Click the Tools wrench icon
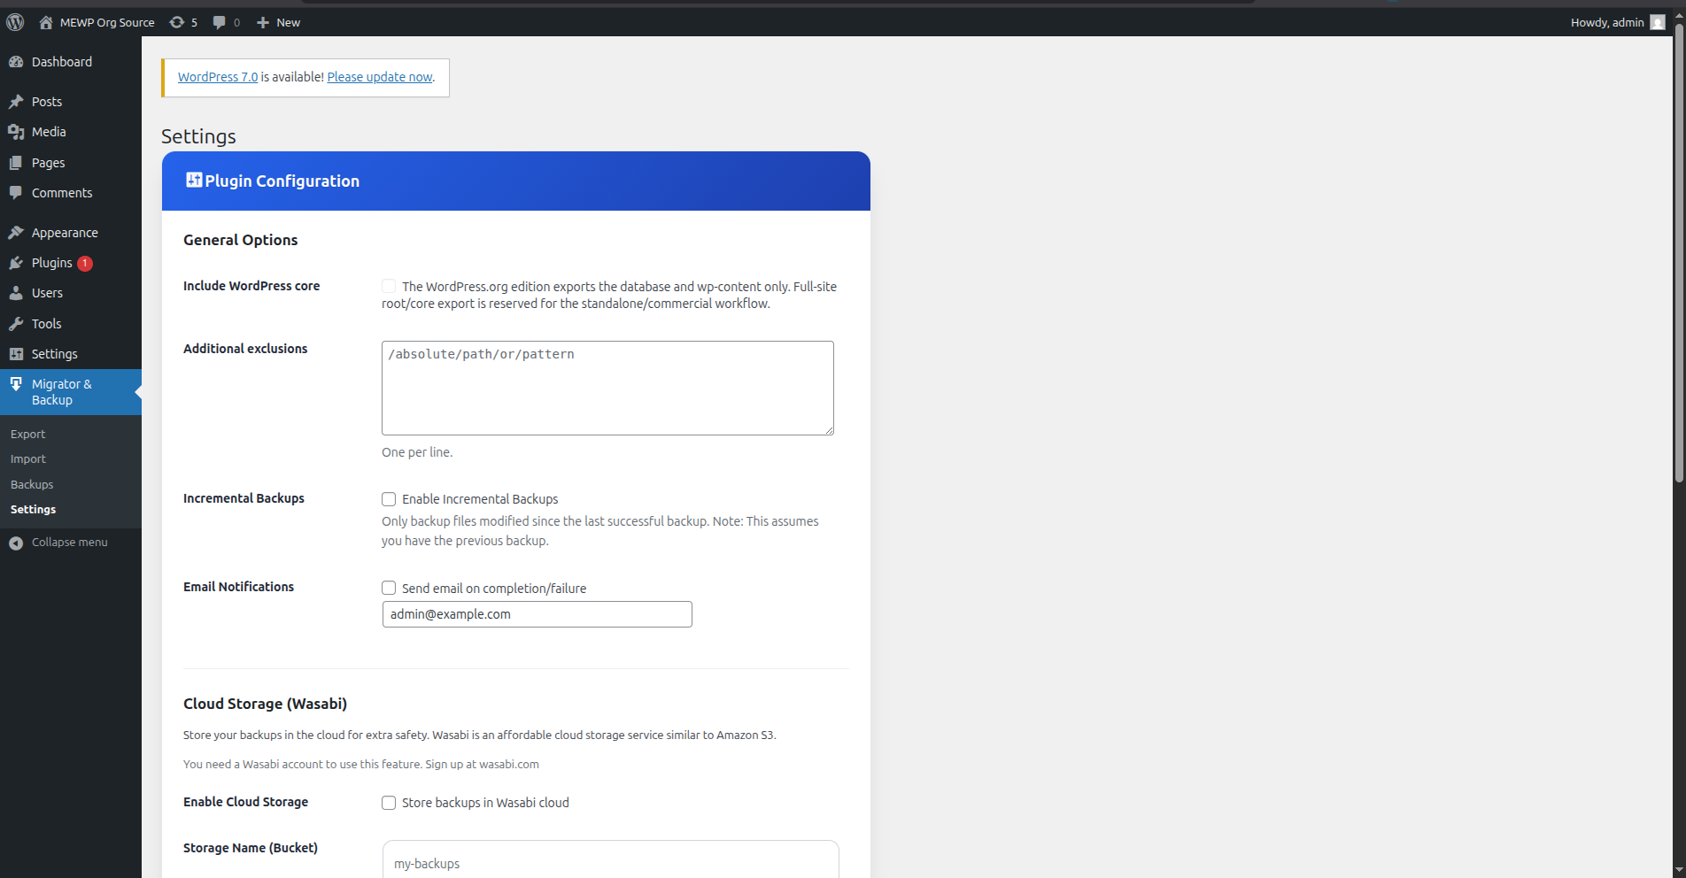The height and width of the screenshot is (878, 1686). click(x=16, y=324)
